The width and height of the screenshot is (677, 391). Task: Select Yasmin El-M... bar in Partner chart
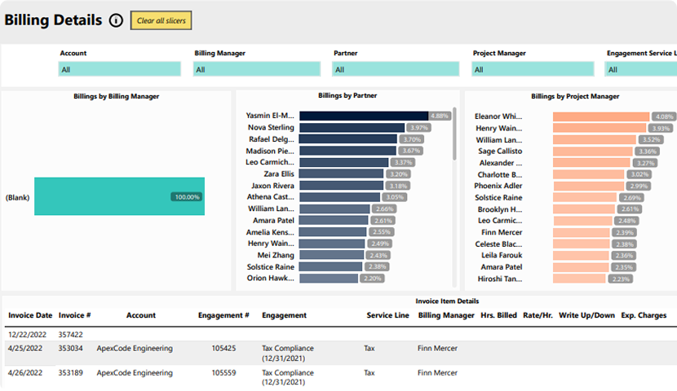(x=363, y=116)
